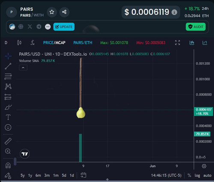Set chart range to 1y
Image resolution: width=214 pixels, height=182 pixels.
tap(30, 175)
